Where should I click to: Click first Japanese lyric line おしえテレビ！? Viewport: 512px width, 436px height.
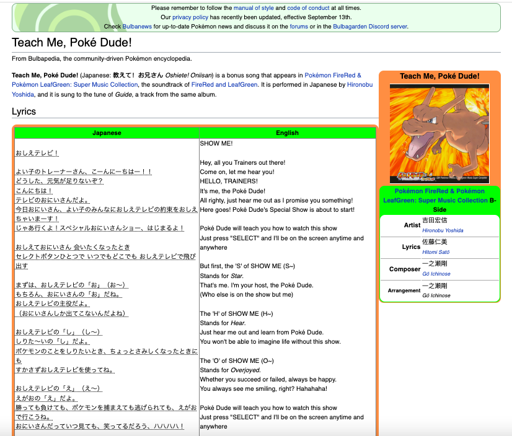(37, 153)
